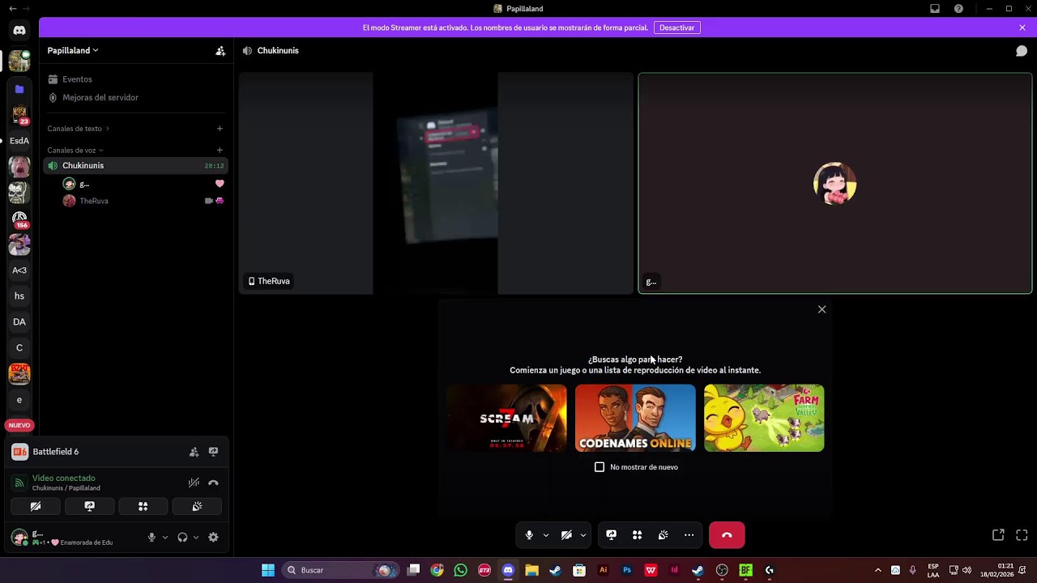1037x583 pixels.
Task: Open activities launcher in call bar
Action: tap(638, 535)
